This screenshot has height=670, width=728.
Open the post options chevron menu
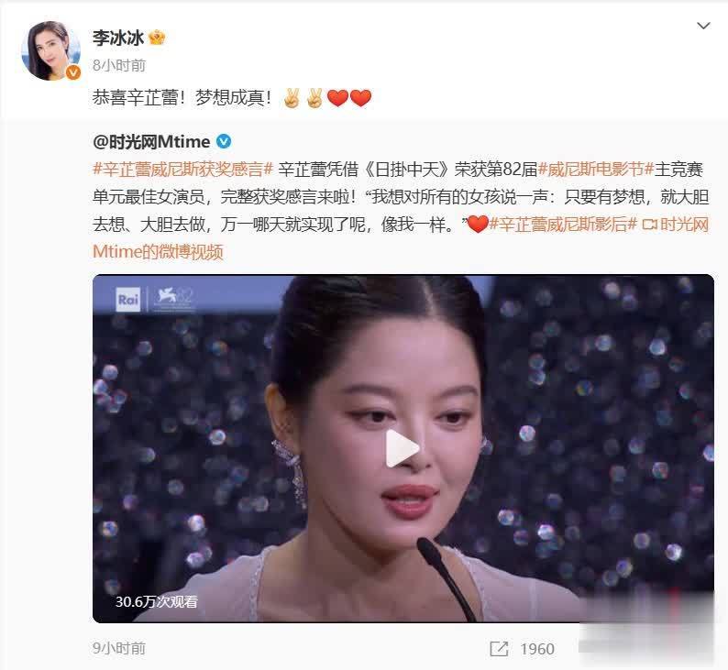pyautogui.click(x=704, y=26)
